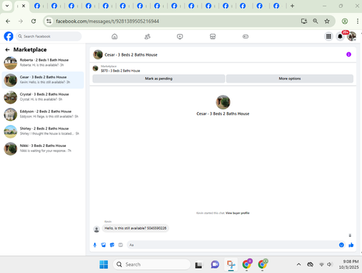View site information icon in address bar
The height and width of the screenshot is (273, 362).
[49, 21]
